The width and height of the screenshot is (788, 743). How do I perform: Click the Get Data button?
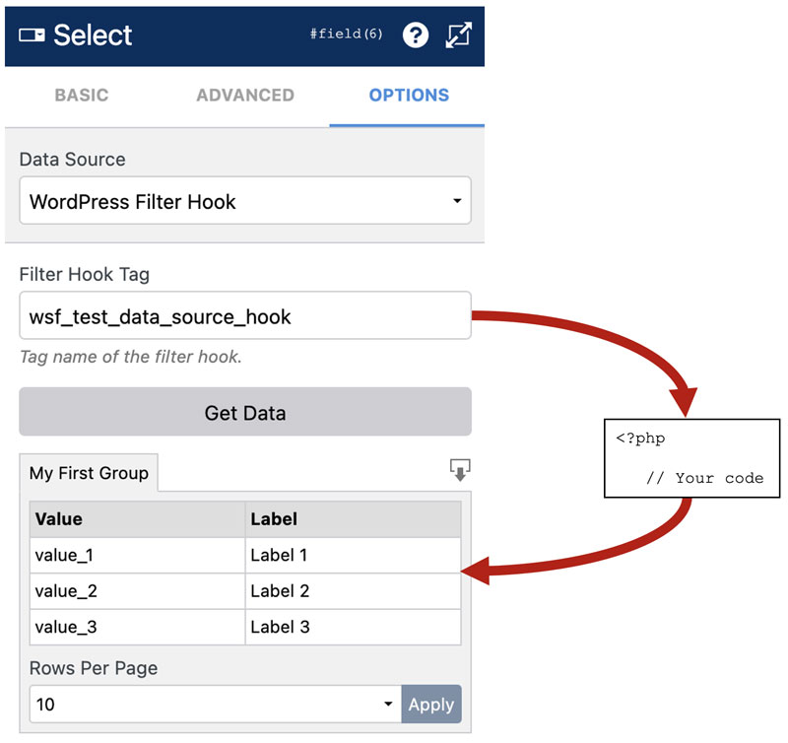(245, 412)
